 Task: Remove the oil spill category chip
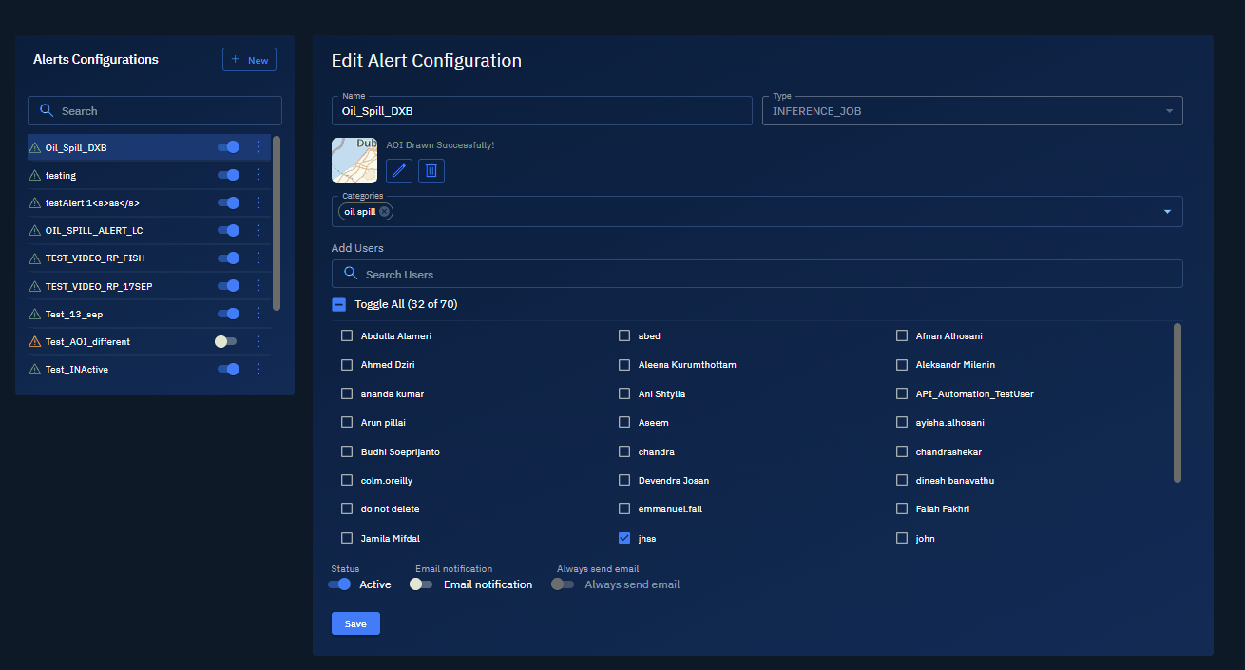[384, 212]
